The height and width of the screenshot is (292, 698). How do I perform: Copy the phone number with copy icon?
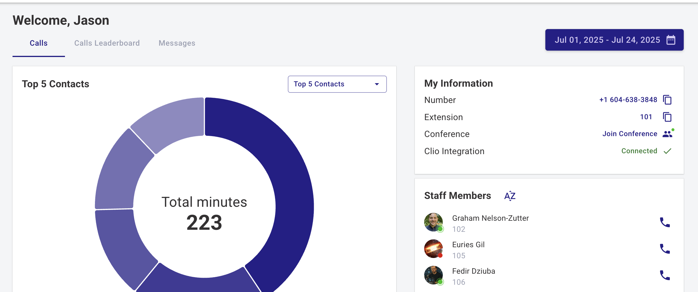[x=667, y=100]
